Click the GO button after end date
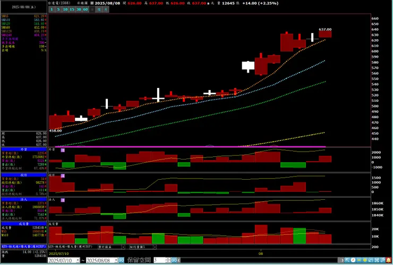This screenshot has width=393, height=265. [x=121, y=260]
